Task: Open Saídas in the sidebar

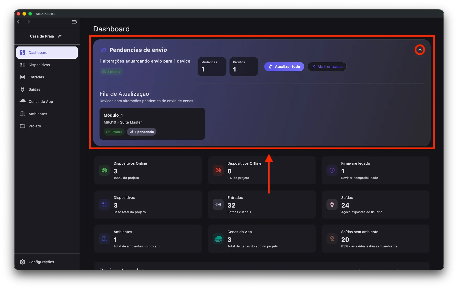Action: tap(47, 89)
